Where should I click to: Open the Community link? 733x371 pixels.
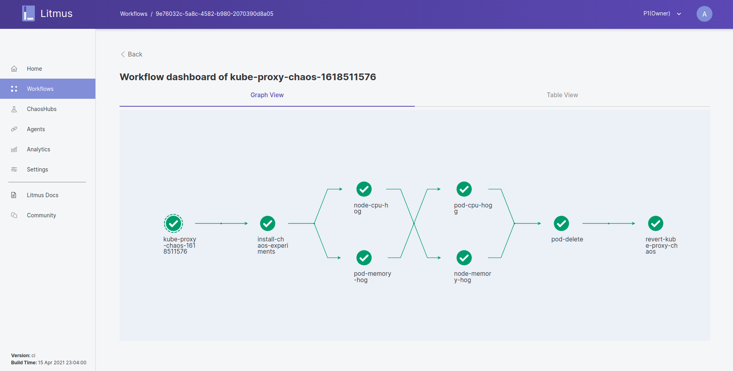click(x=47, y=215)
